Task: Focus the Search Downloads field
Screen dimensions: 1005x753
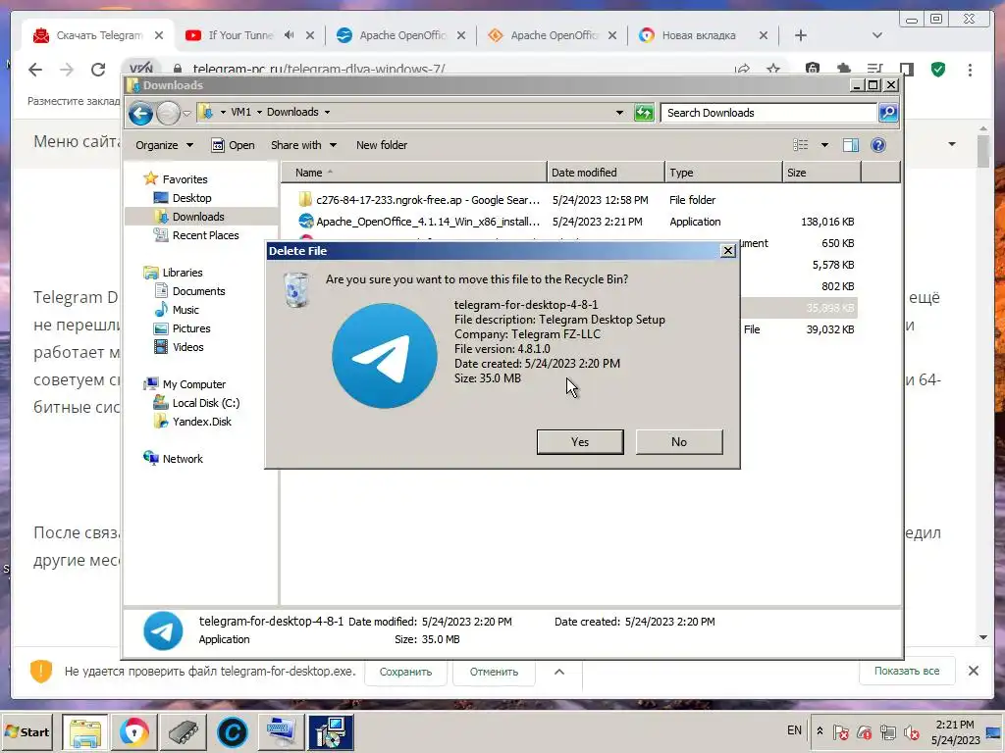Action: [x=768, y=113]
